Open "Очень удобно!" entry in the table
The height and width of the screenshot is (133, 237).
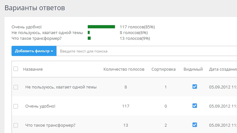40,106
